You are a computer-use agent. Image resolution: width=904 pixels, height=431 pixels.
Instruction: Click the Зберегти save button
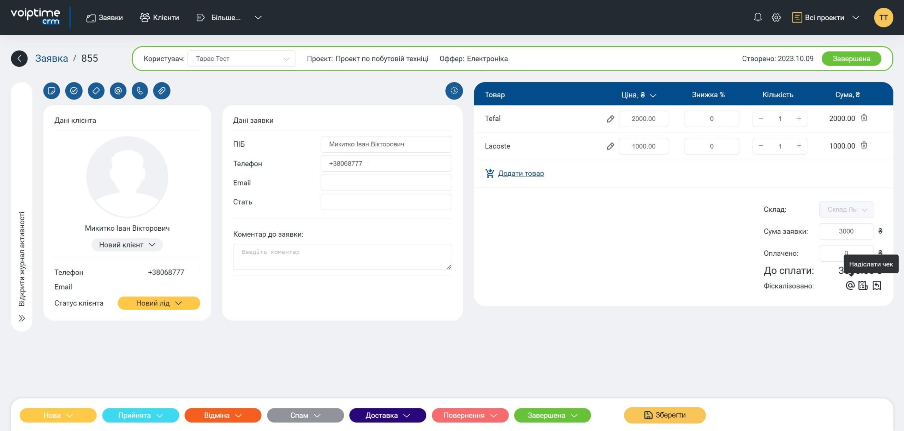tap(665, 415)
